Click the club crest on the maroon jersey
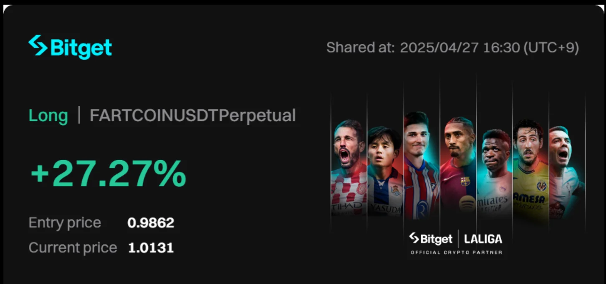 [x=465, y=181]
